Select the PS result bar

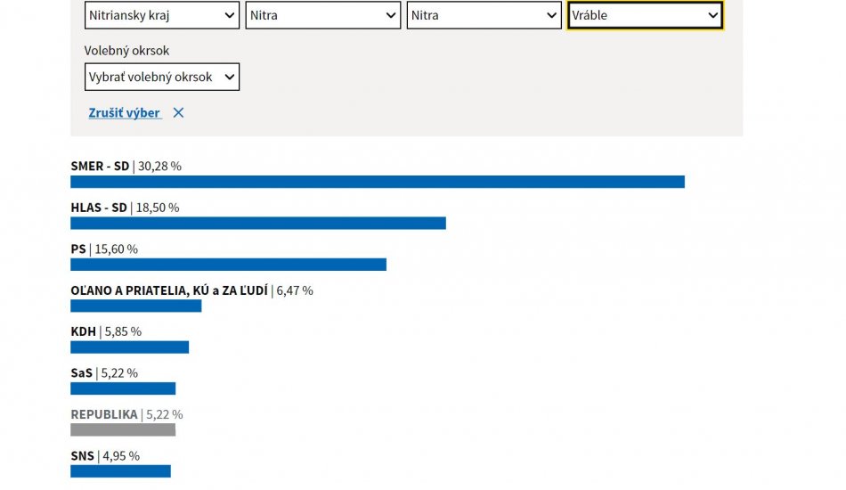pos(228,265)
